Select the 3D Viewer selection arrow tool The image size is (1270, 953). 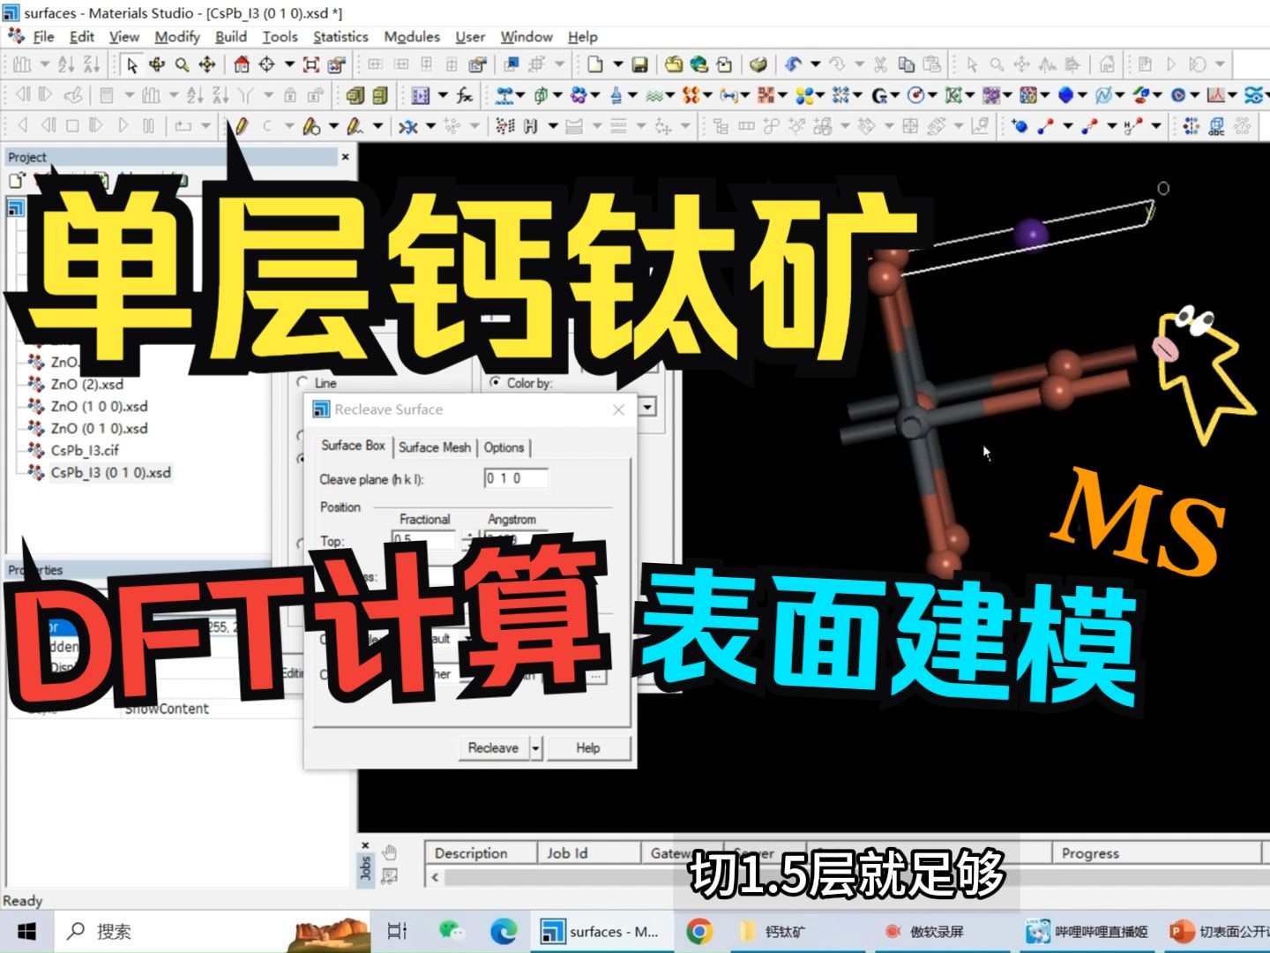tap(131, 64)
